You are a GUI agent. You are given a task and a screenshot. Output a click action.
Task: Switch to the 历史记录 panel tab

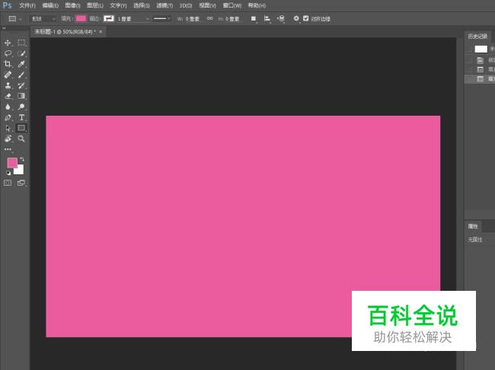(477, 36)
